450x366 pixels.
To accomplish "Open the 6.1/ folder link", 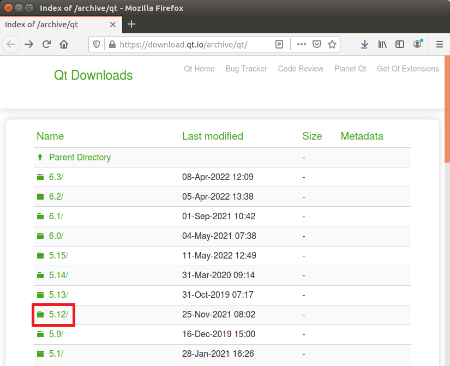I will click(x=56, y=216).
